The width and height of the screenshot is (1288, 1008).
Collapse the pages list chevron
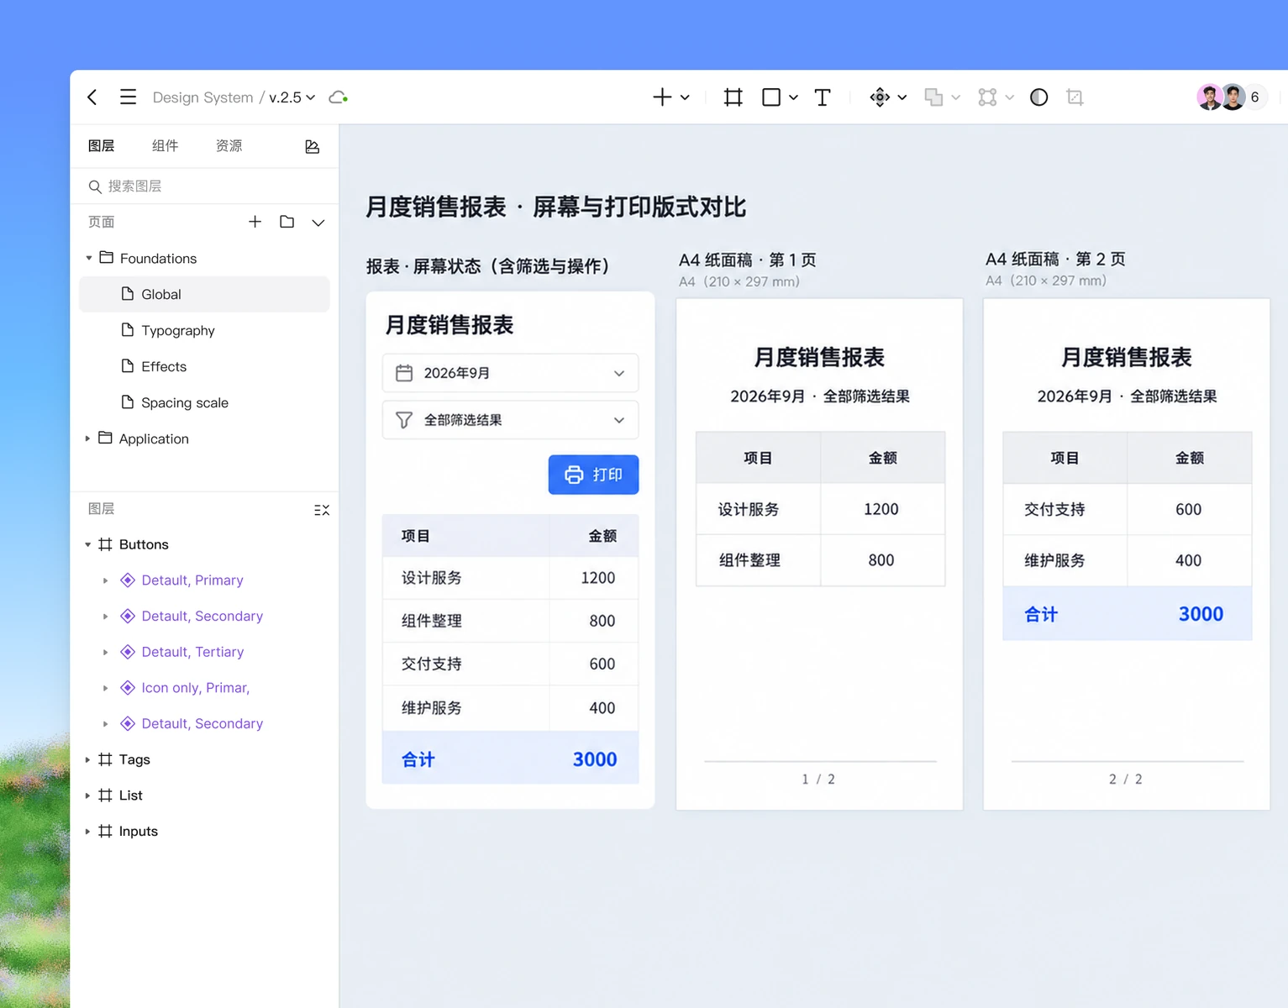318,223
